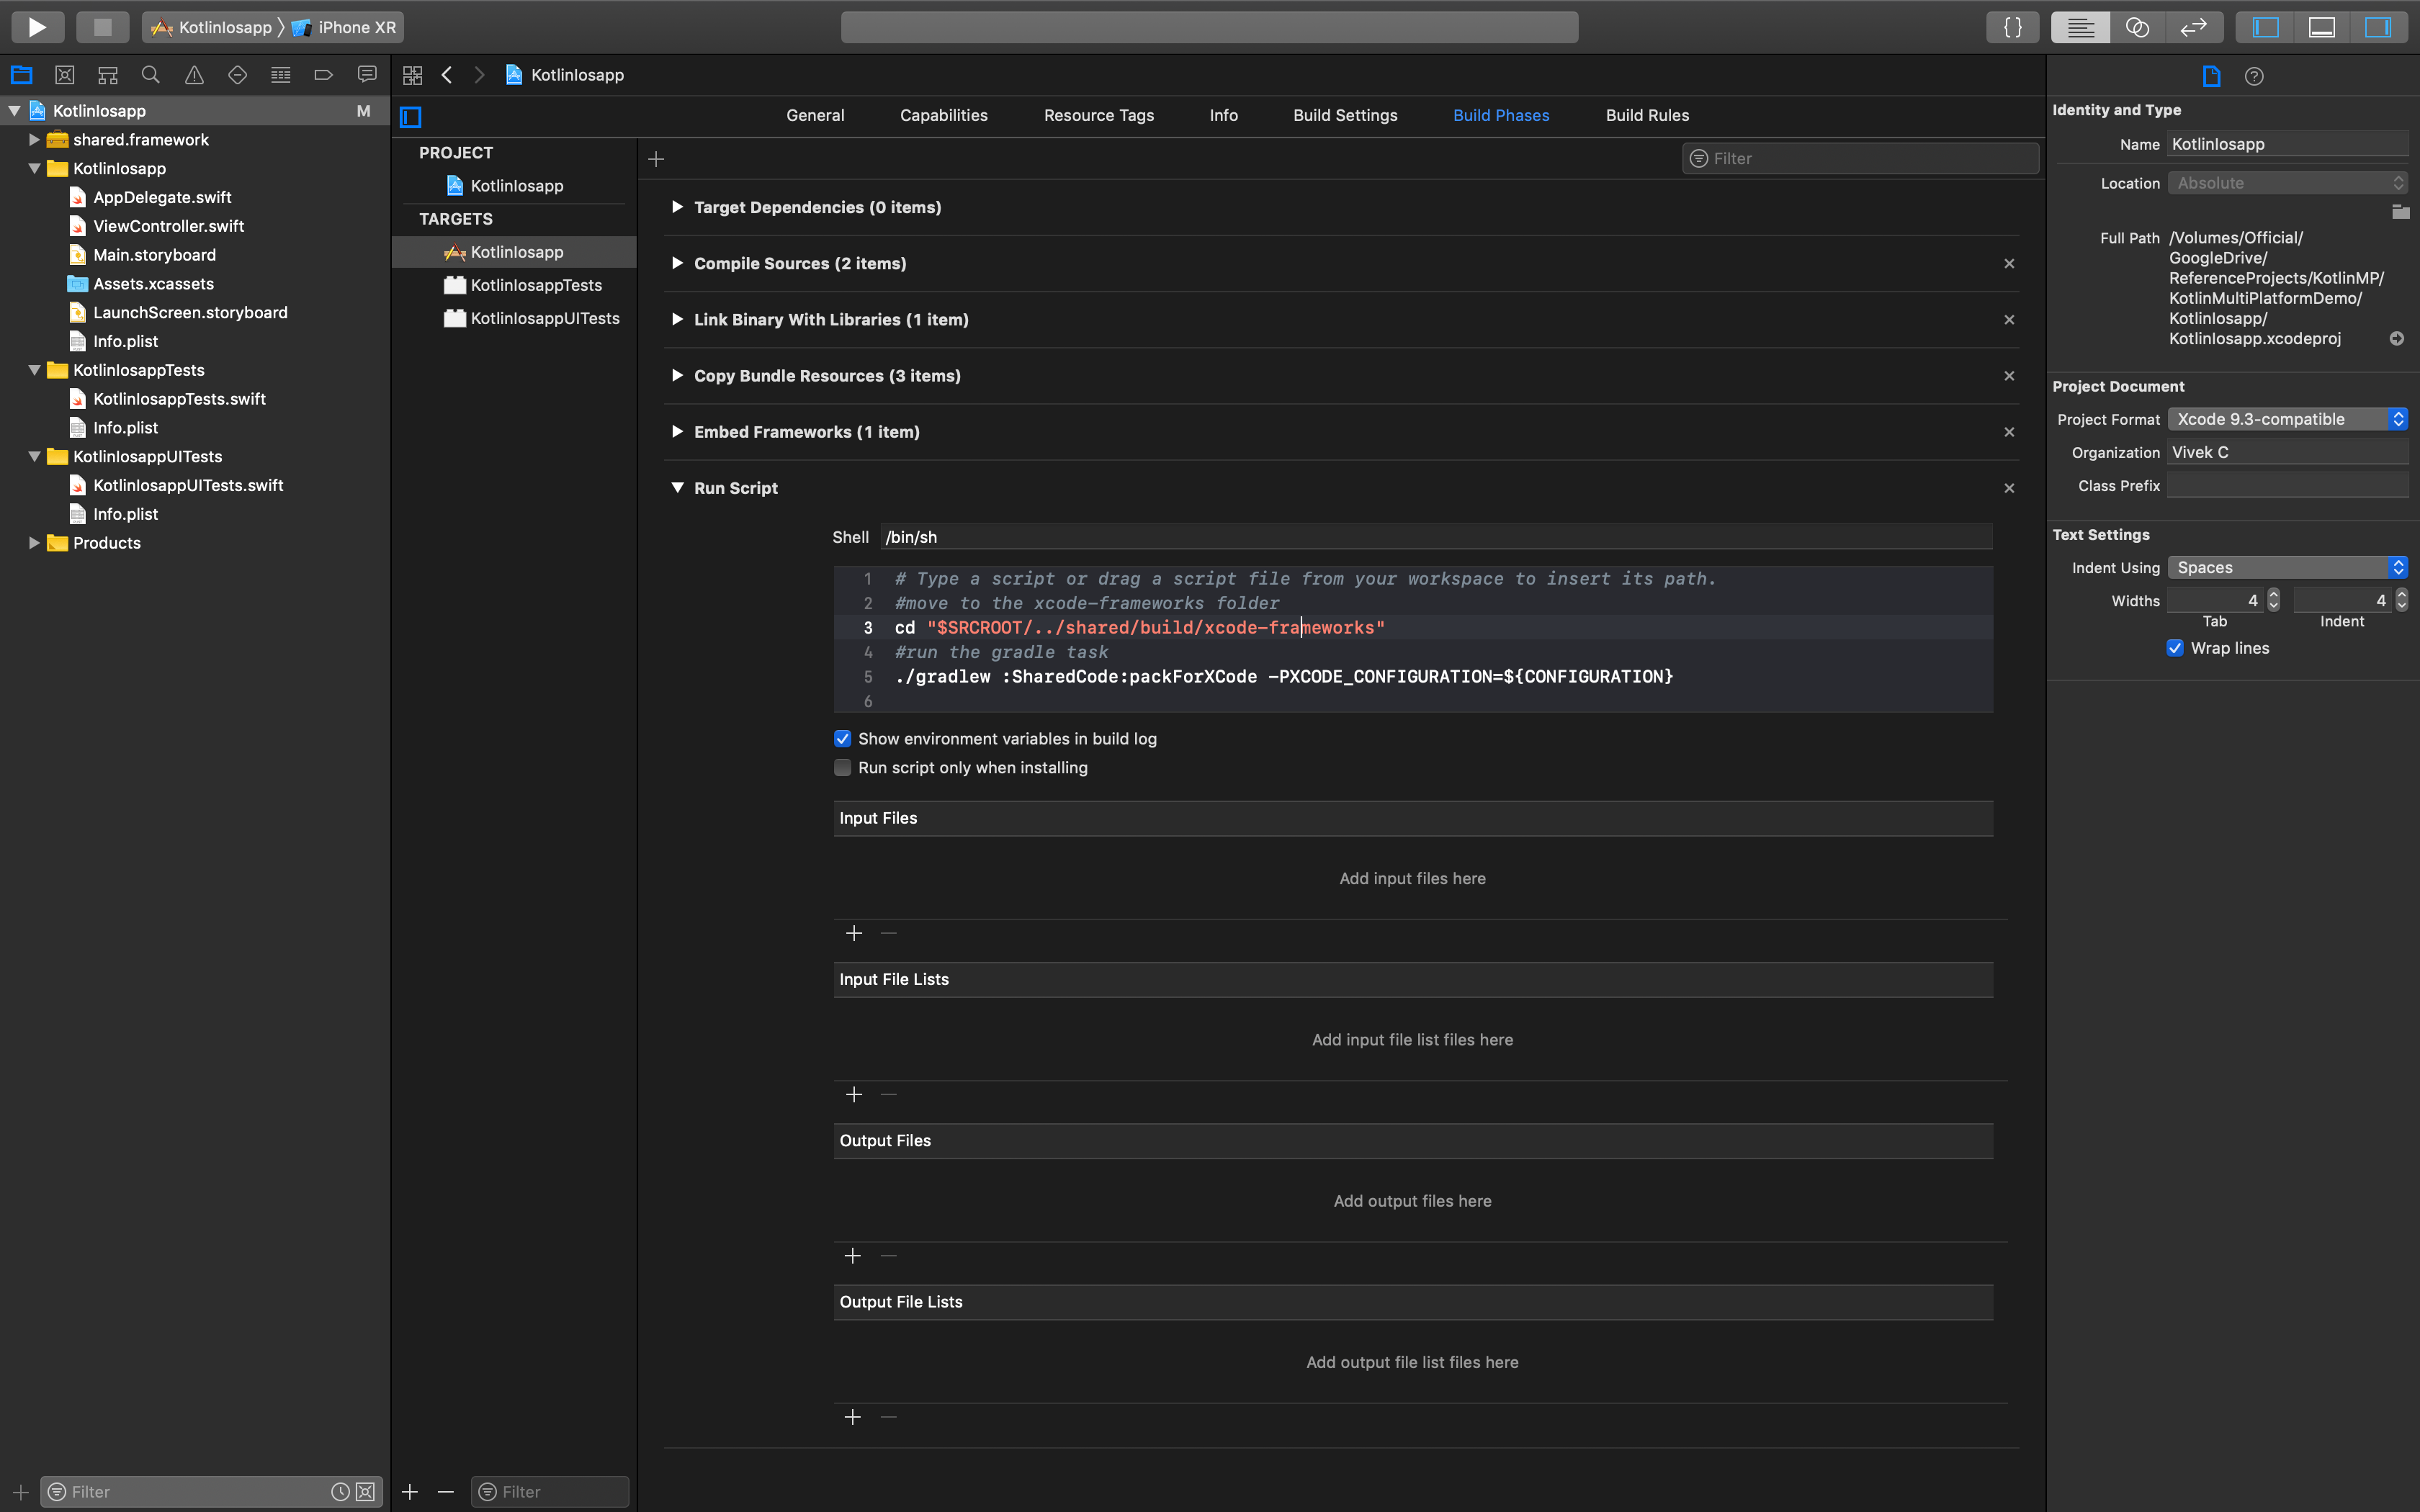Click the Stop button in the toolbar

pos(102,27)
